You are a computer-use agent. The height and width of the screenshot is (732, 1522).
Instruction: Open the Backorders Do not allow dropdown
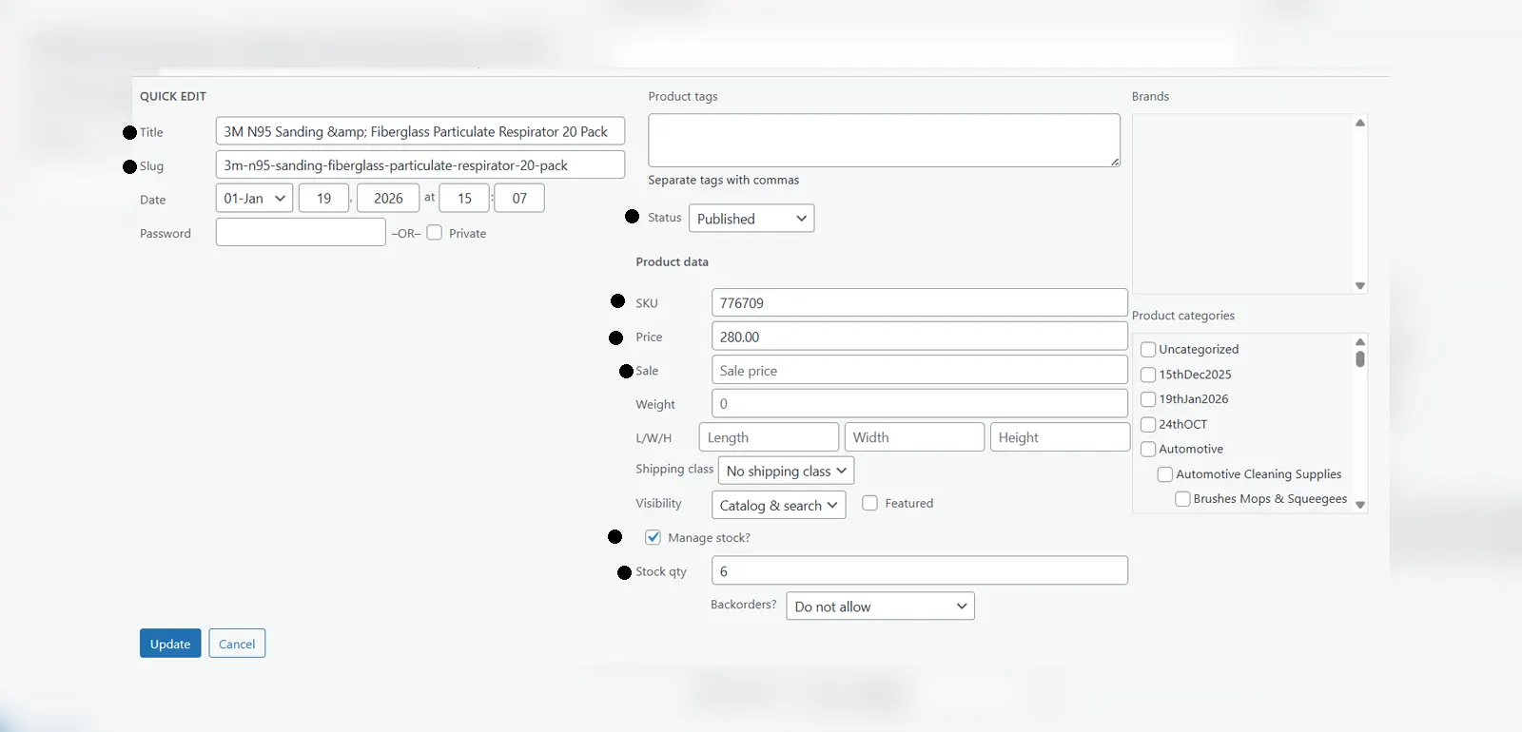[879, 607]
